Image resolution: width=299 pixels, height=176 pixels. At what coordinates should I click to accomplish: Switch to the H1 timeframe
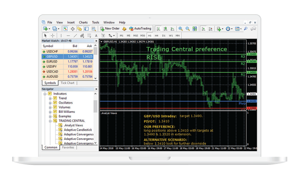(150, 36)
